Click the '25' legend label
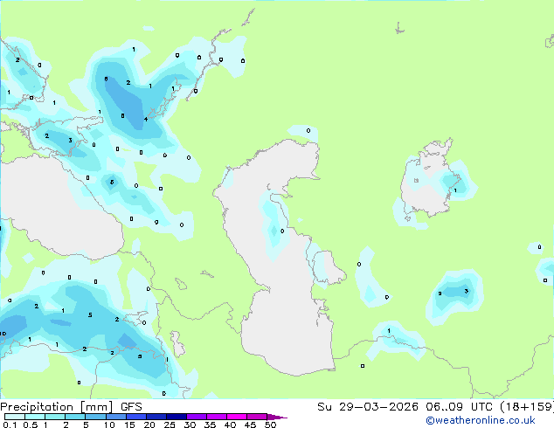Image resolution: width=554 pixels, height=428 pixels. 170,425
